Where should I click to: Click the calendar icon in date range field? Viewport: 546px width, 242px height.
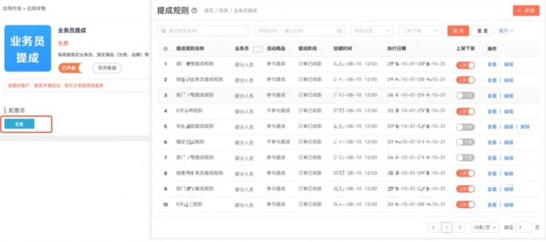click(339, 31)
